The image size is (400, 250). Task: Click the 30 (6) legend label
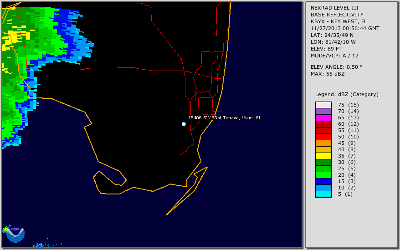point(347,162)
